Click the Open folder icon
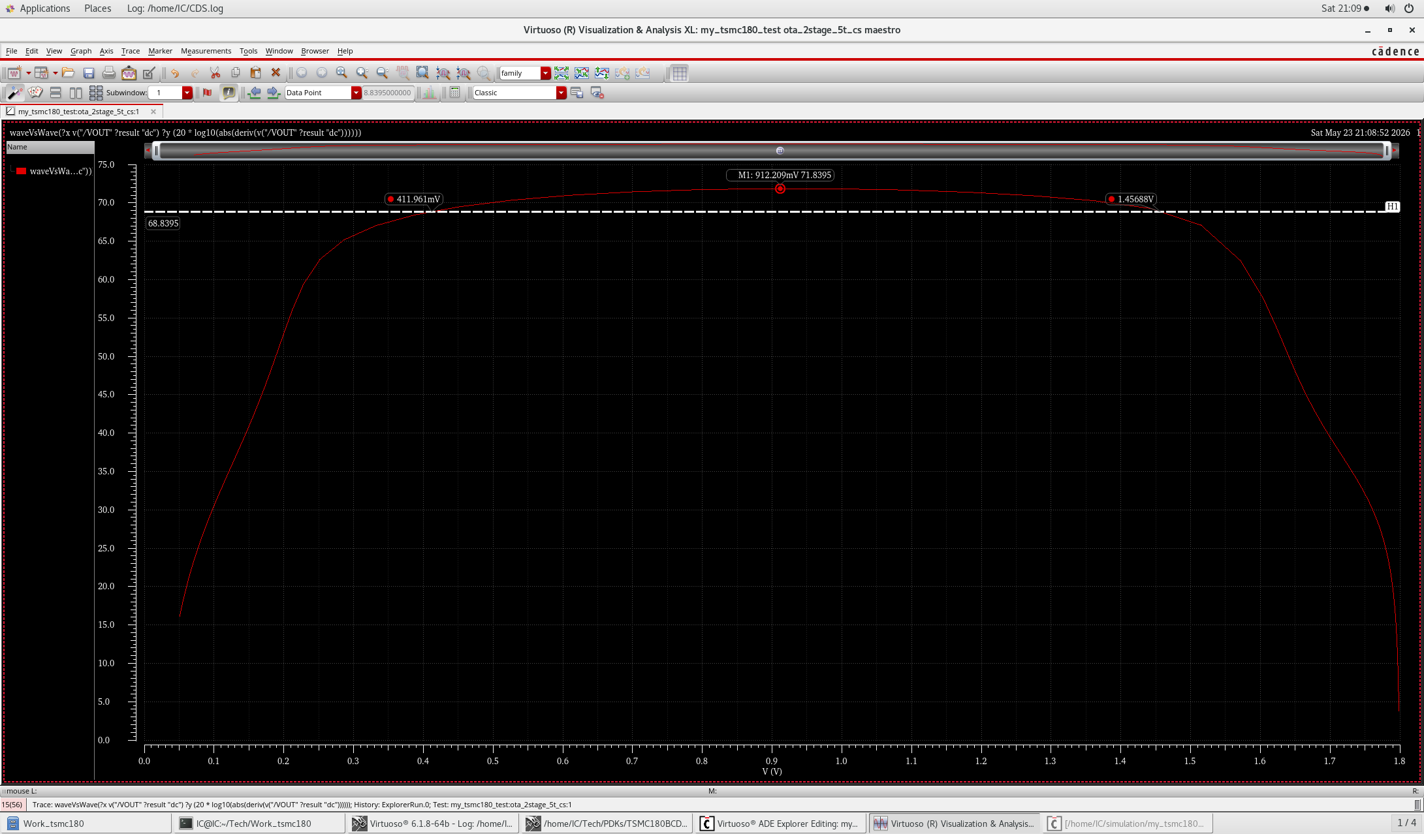 (x=69, y=73)
